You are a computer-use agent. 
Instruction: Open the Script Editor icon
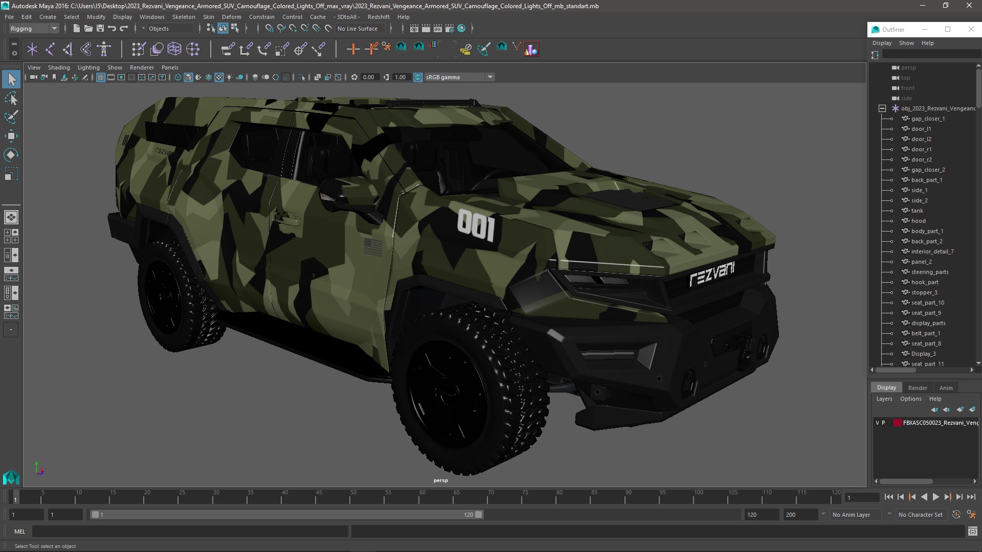[x=972, y=532]
